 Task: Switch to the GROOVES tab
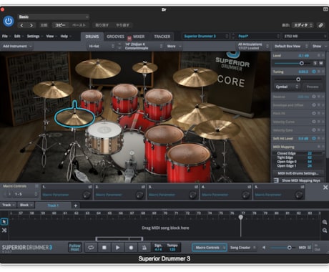pyautogui.click(x=115, y=37)
